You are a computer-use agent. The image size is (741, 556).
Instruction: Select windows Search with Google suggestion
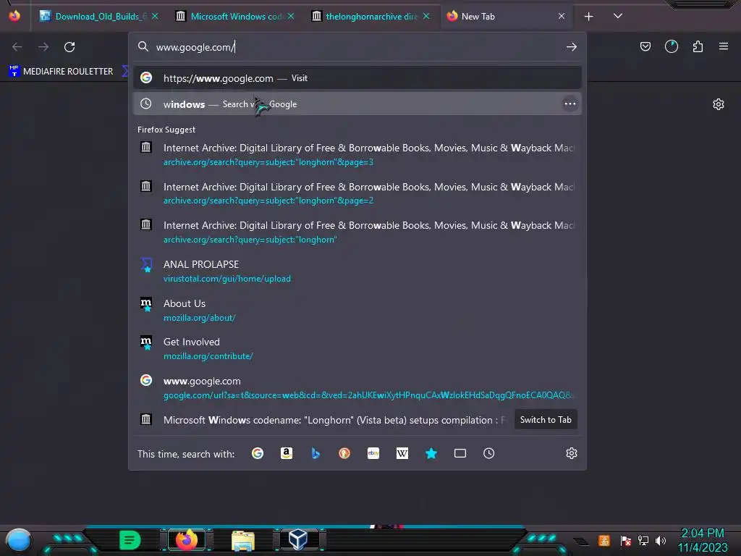[x=357, y=104]
